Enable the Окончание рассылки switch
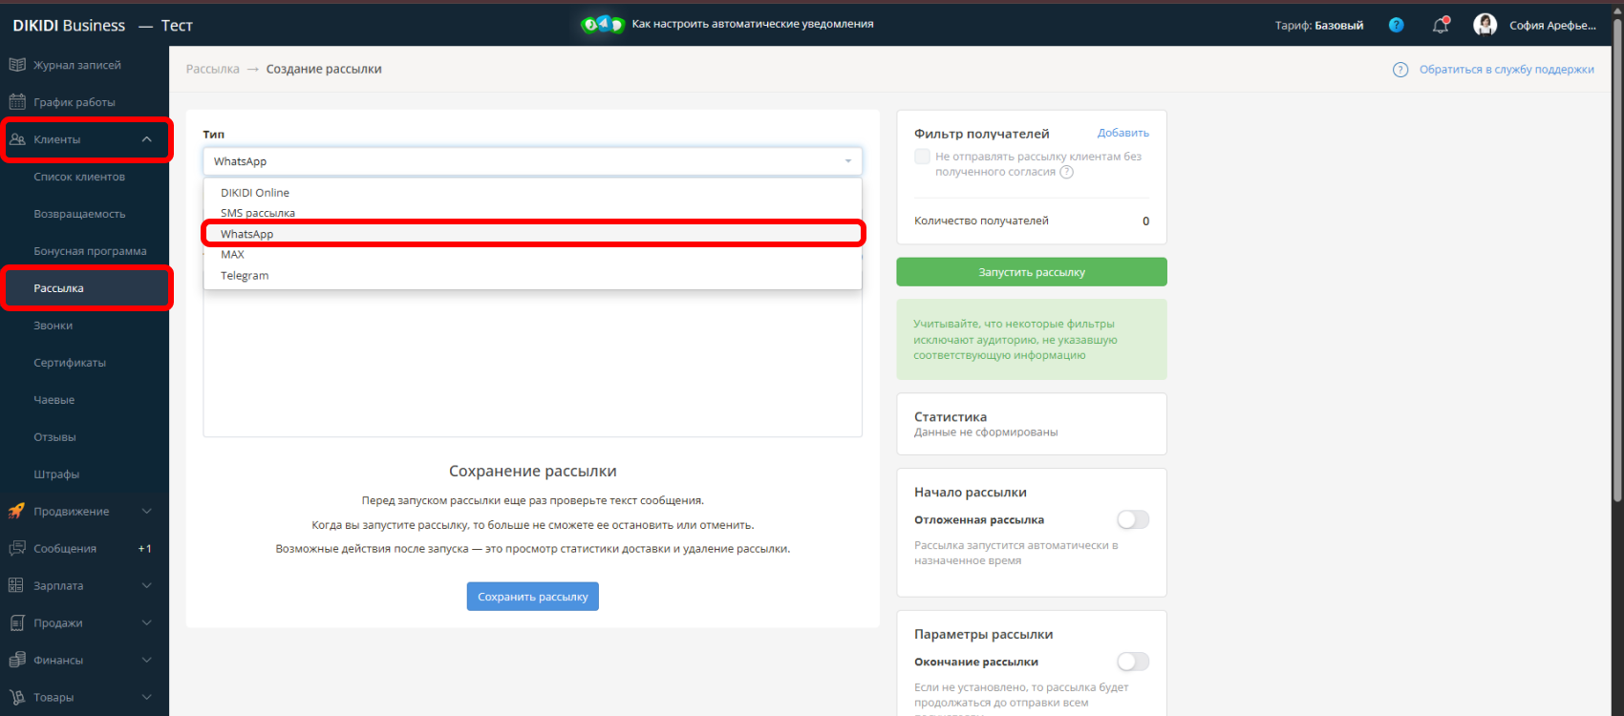Image resolution: width=1624 pixels, height=716 pixels. pos(1133,662)
